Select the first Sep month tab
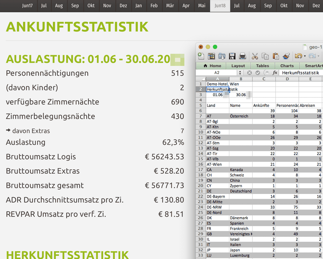 [75, 6]
